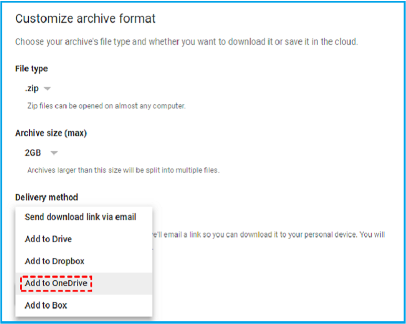Open the 2GB archive size dropdown
Image resolution: width=406 pixels, height=324 pixels.
tap(41, 153)
